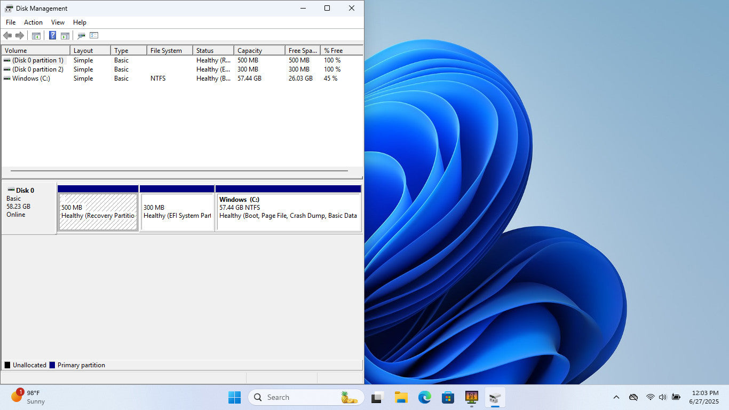The width and height of the screenshot is (729, 410).
Task: Select the Windows (C:) volume row
Action: (x=182, y=78)
